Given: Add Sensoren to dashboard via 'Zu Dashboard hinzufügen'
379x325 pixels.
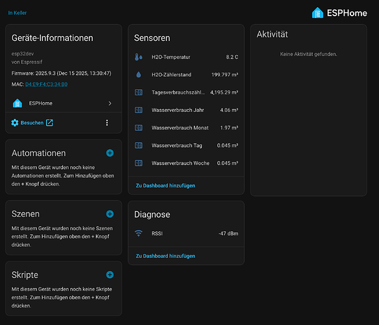Looking at the screenshot, I should click(x=165, y=186).
